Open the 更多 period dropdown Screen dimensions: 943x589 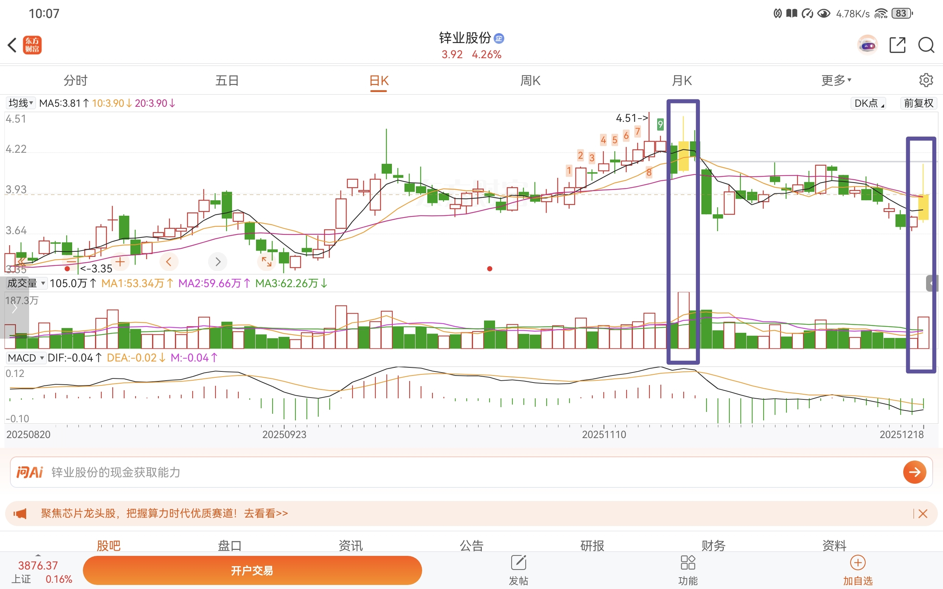(836, 80)
